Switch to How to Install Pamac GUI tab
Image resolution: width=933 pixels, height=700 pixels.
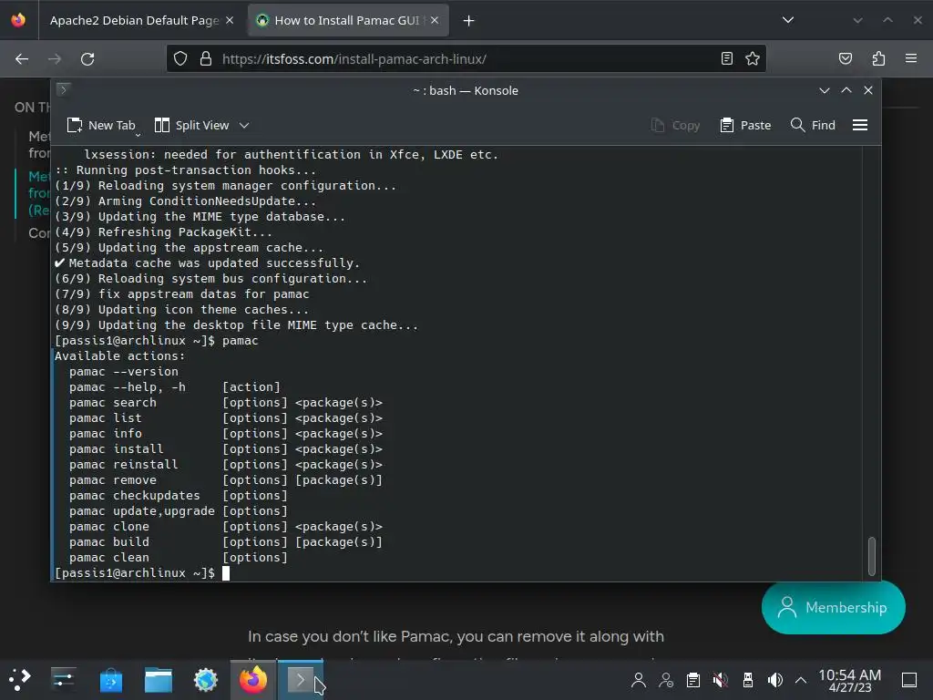point(347,20)
